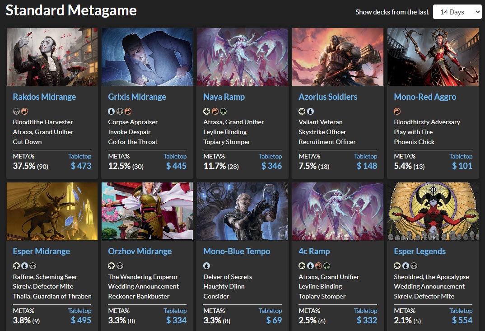Click the white mana icon under Esper Midrange

pyautogui.click(x=16, y=266)
